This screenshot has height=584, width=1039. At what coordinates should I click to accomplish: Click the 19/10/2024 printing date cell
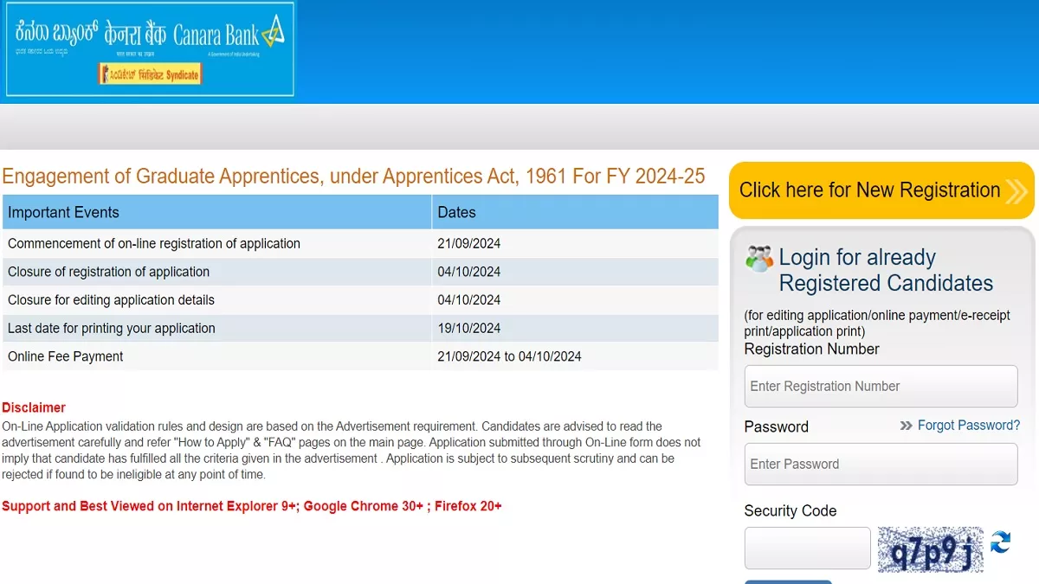469,328
